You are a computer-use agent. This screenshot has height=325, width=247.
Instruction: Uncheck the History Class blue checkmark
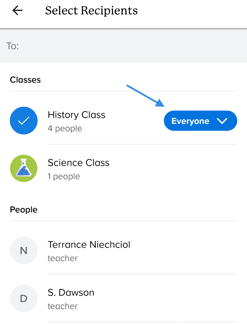24,121
